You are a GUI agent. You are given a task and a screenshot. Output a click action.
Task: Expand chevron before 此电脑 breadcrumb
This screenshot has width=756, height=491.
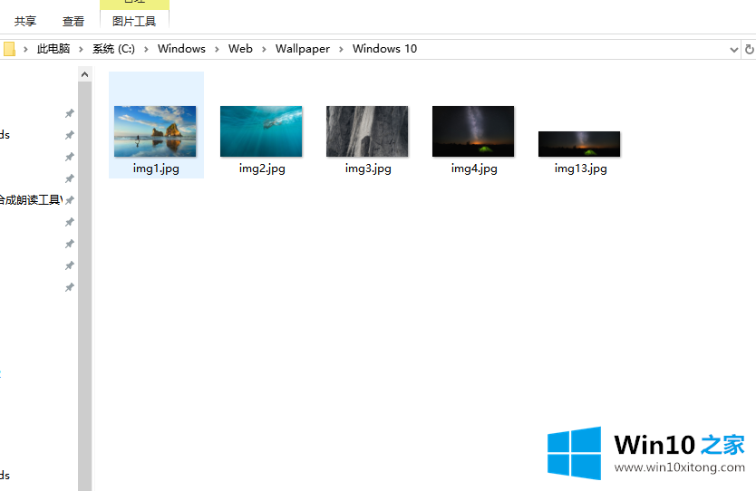25,49
